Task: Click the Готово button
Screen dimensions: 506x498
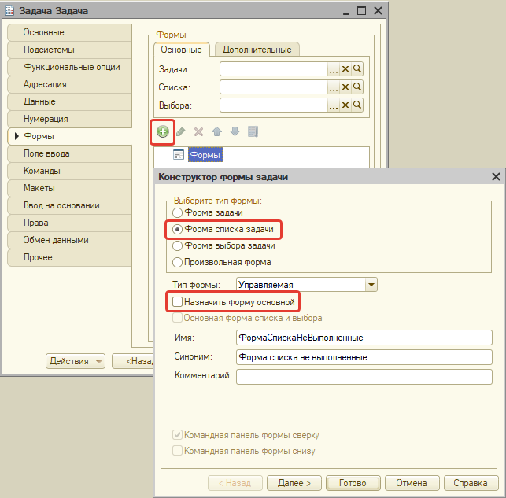Action: 353,483
